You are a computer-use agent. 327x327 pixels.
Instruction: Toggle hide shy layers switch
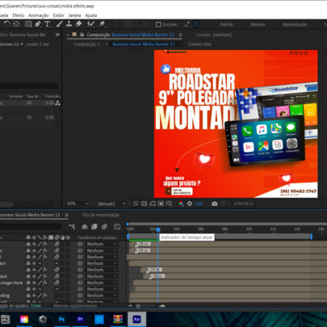[x=85, y=227]
